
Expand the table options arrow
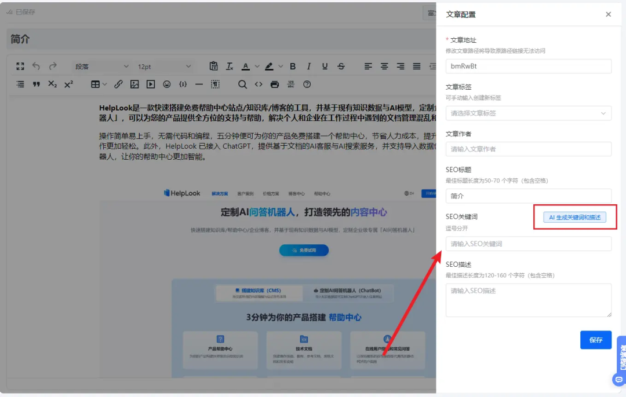tap(104, 84)
